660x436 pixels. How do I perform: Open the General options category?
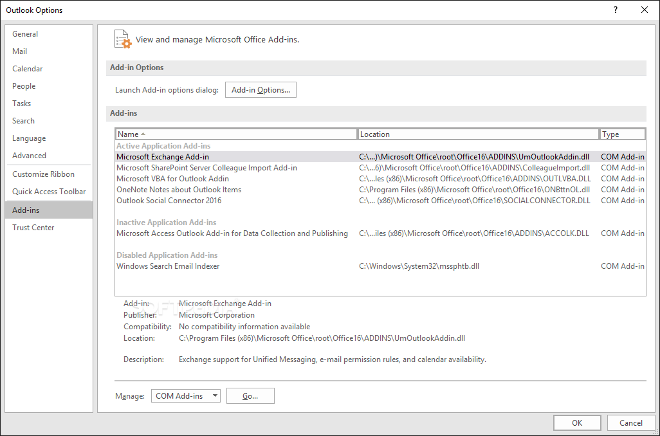coord(49,34)
